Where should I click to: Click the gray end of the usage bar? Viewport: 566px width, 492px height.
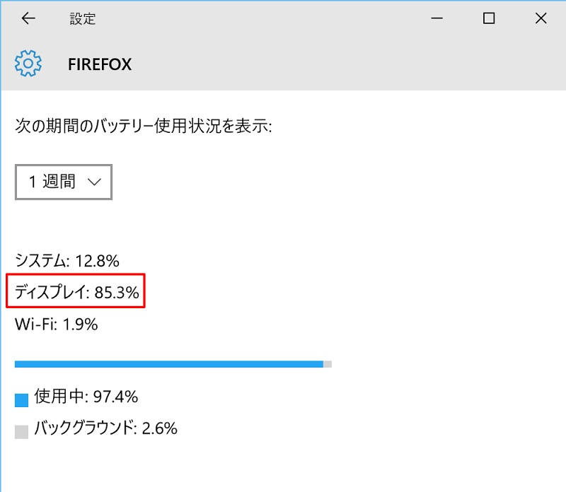pyautogui.click(x=328, y=364)
